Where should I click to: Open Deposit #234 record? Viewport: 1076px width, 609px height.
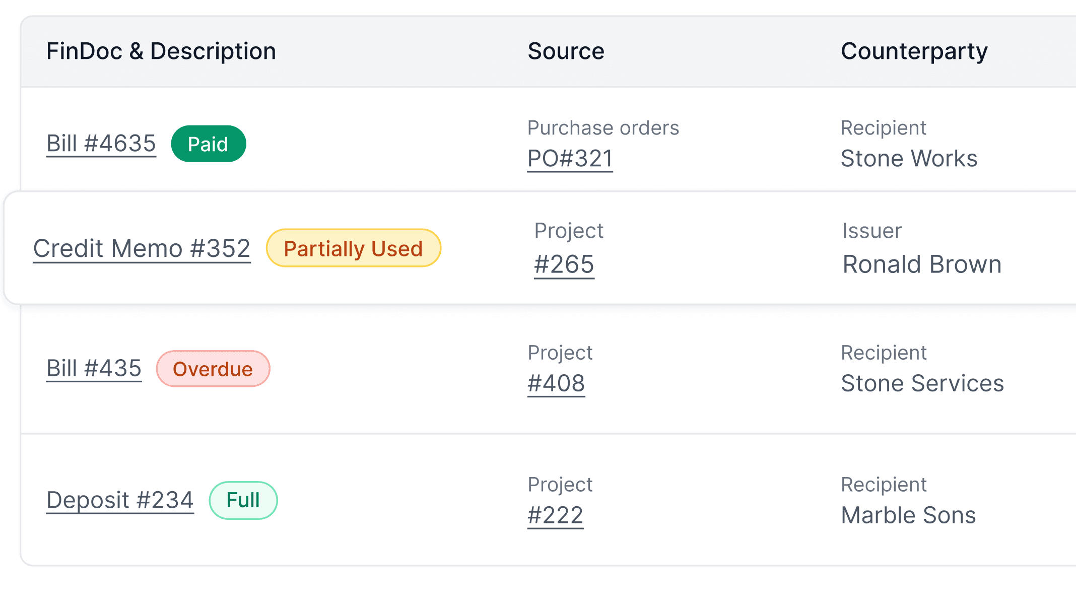[x=119, y=500]
